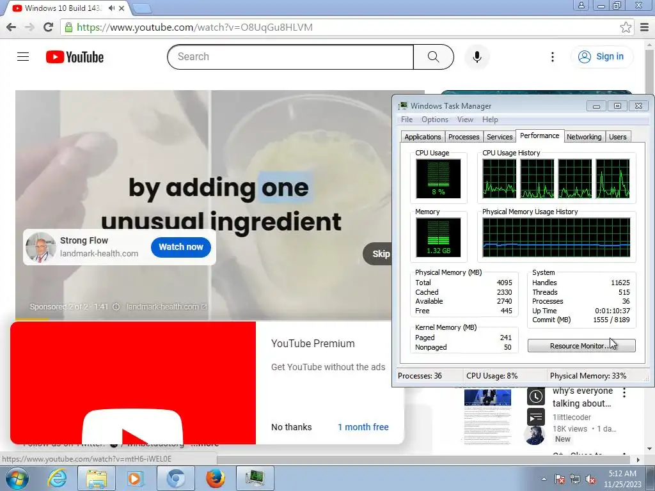Click the network tray icon
The width and height of the screenshot is (655, 491).
click(x=575, y=479)
